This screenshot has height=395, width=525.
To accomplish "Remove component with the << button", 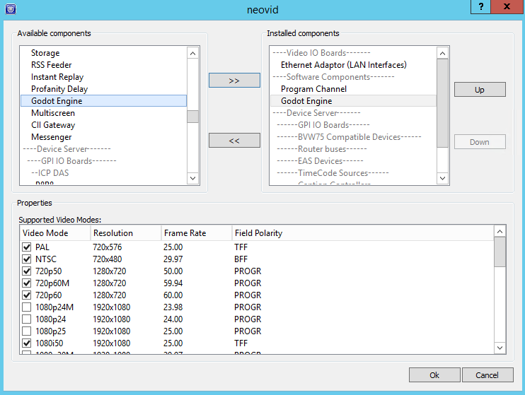I will [x=234, y=141].
